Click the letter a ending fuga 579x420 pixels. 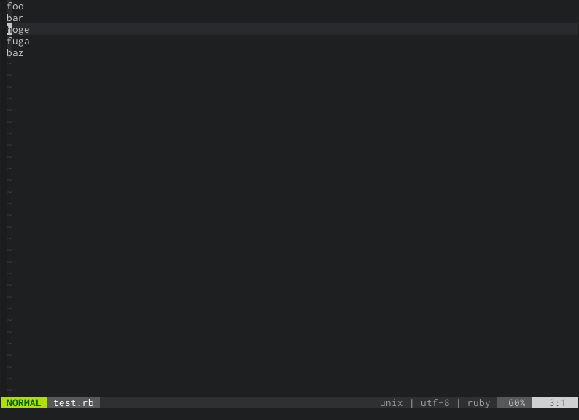[x=26, y=42]
